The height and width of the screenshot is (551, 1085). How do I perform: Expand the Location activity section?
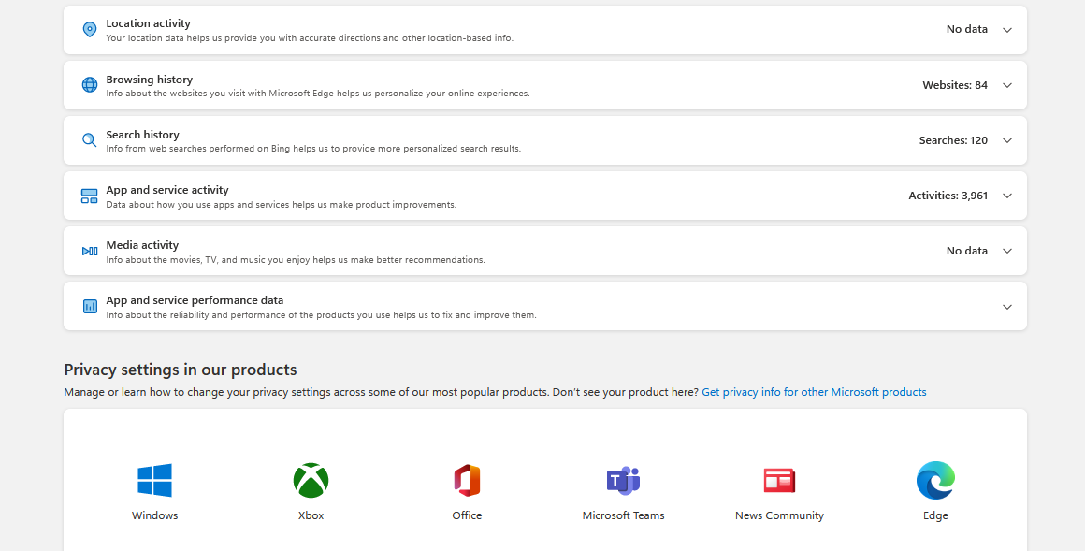[1007, 29]
